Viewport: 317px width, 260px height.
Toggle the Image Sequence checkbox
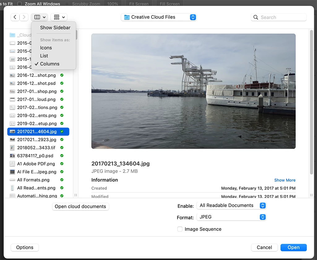click(x=180, y=229)
